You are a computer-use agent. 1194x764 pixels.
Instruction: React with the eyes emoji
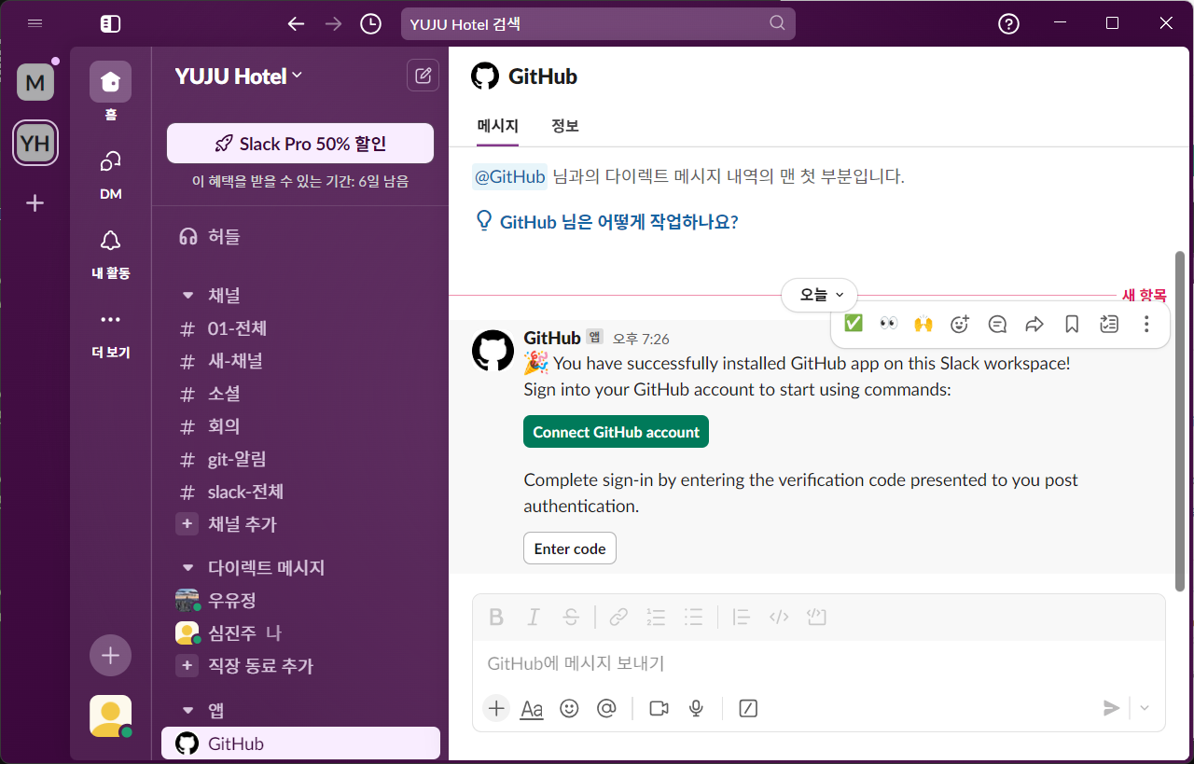[x=888, y=324]
